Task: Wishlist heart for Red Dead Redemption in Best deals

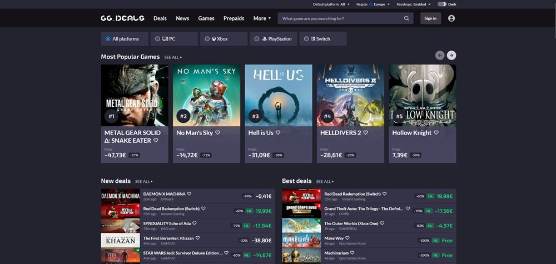Action: click(384, 194)
